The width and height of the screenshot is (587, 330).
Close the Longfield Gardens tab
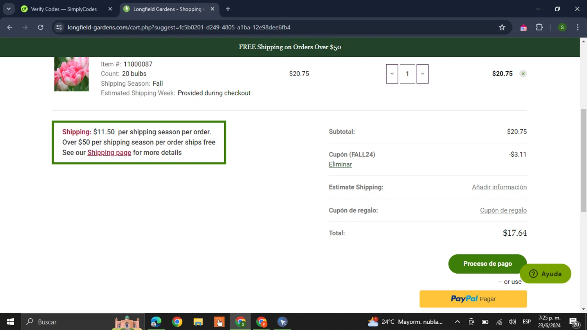pyautogui.click(x=212, y=9)
